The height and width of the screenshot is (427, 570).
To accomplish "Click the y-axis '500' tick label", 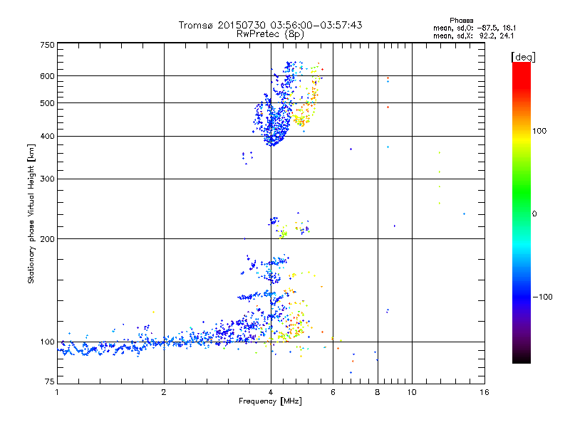I will click(47, 103).
